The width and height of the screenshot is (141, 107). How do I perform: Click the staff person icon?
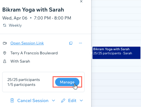(x=5, y=61)
